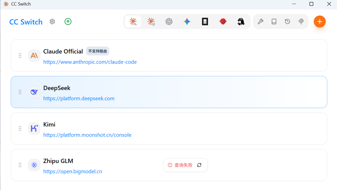
Task: Click the CC Switch icon in title bar
Action: (x=6, y=4)
